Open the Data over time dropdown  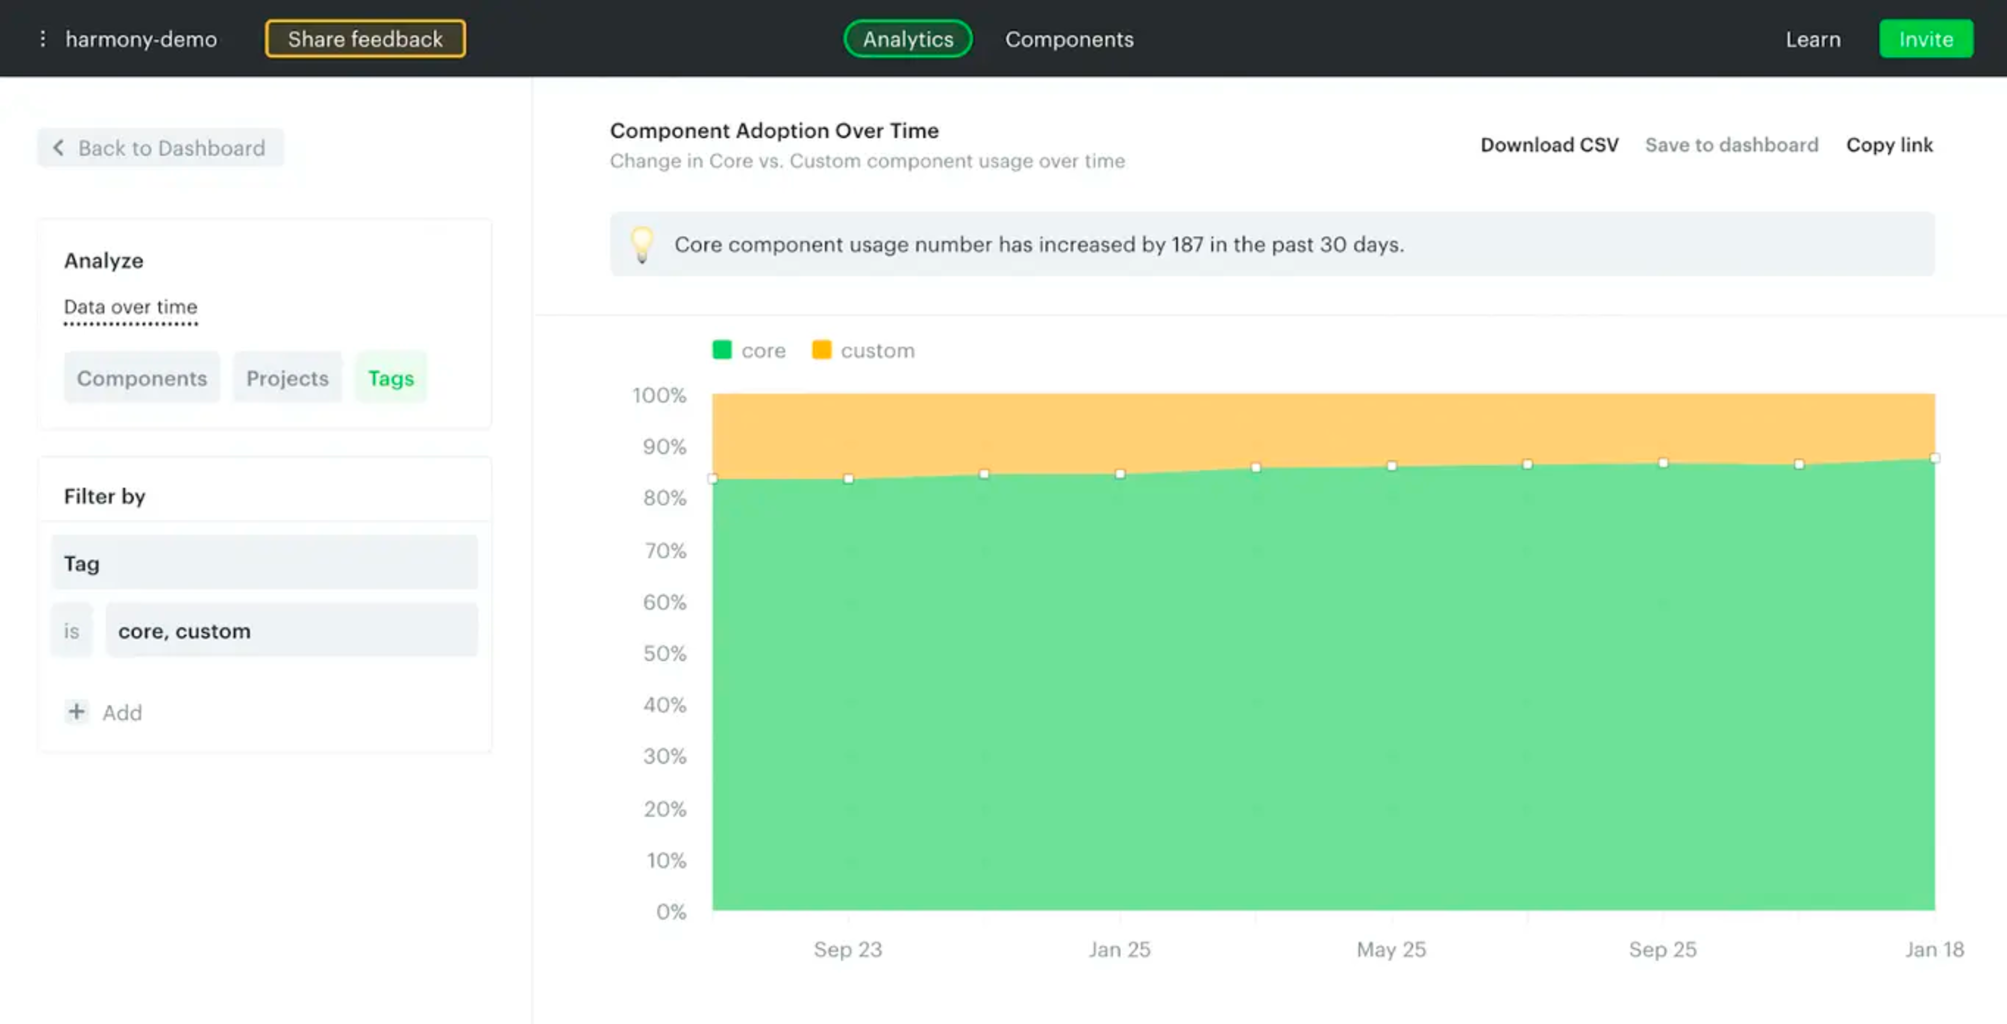130,307
